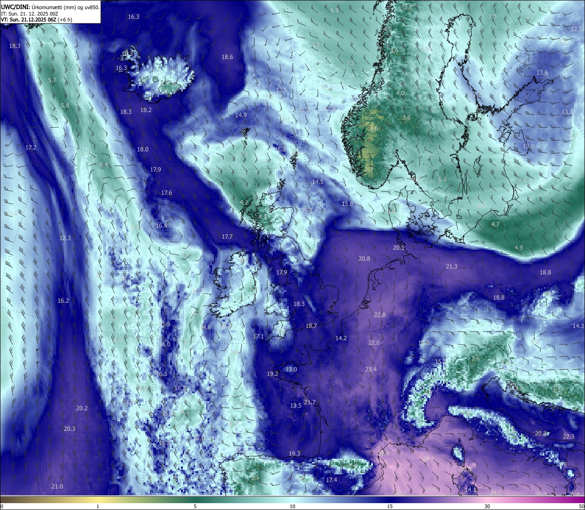Click the VT: Sun. 21.12.2025 06Z line

(36, 20)
